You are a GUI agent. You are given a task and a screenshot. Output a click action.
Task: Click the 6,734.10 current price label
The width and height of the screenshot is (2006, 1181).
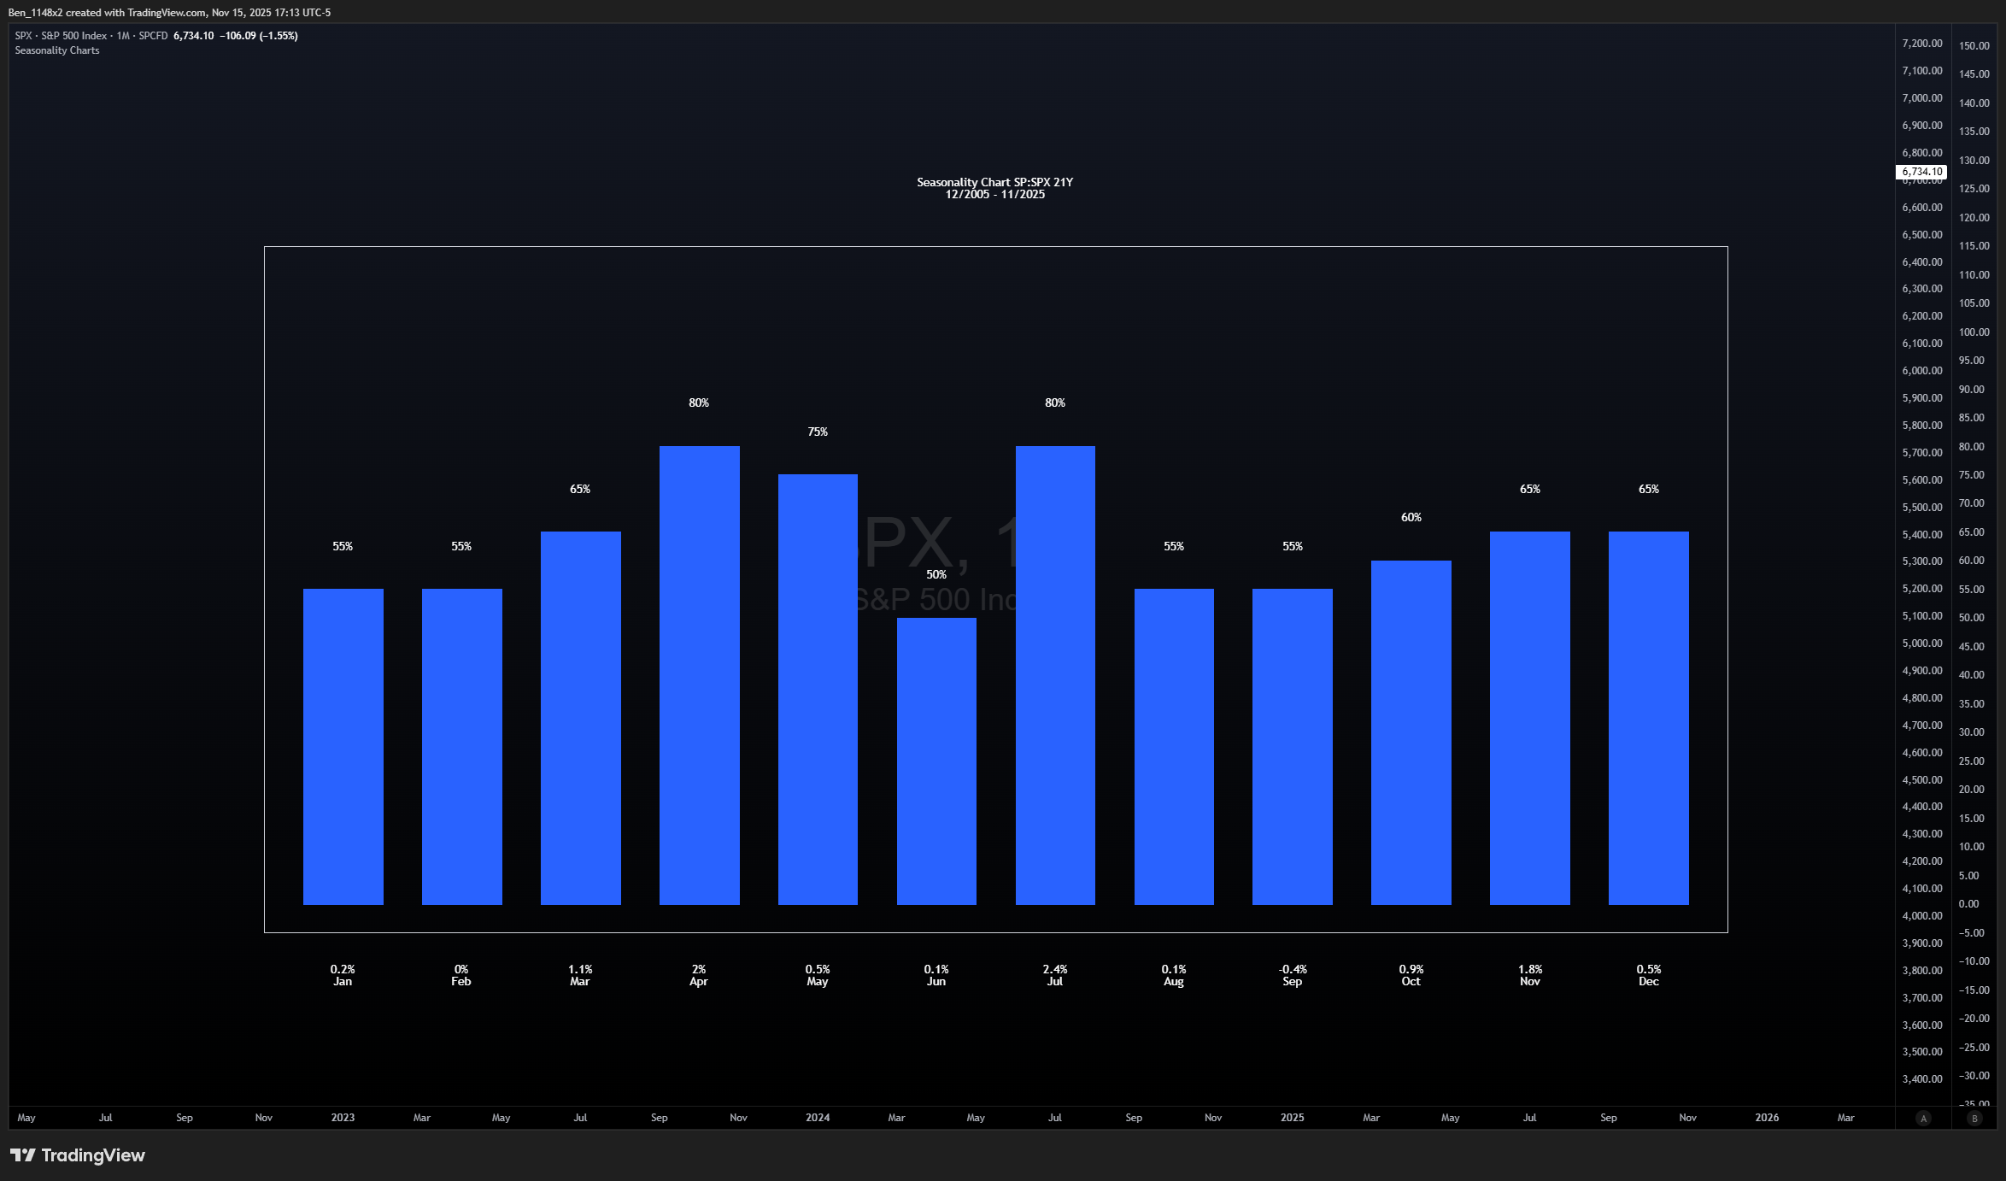tap(1921, 172)
